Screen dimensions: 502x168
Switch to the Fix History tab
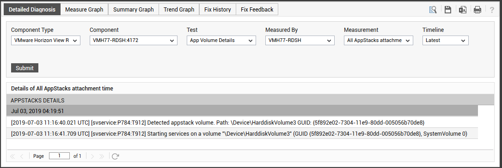point(218,10)
